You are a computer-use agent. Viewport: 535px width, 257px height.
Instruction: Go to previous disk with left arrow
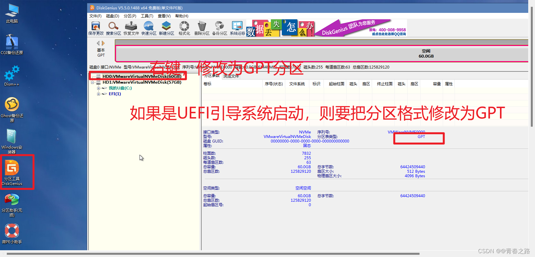pyautogui.click(x=98, y=43)
